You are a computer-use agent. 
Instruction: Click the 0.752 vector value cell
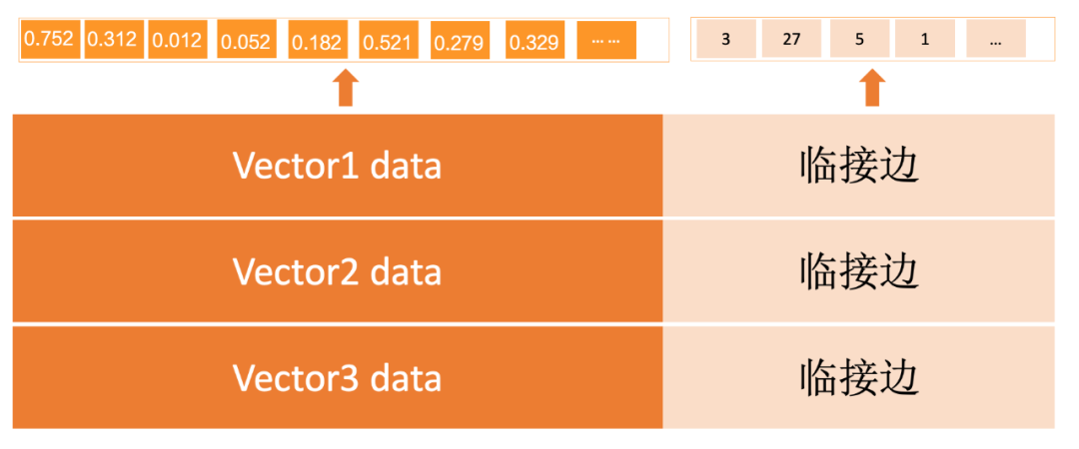pos(51,39)
